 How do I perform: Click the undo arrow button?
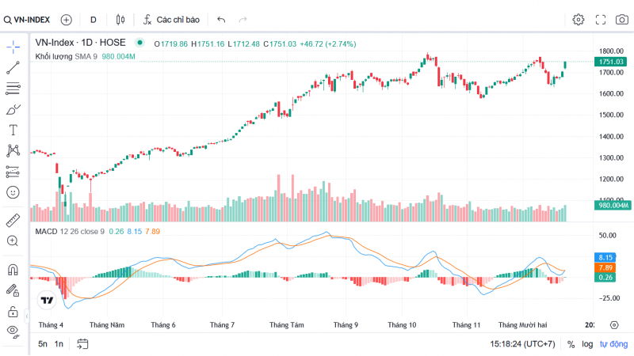point(221,19)
